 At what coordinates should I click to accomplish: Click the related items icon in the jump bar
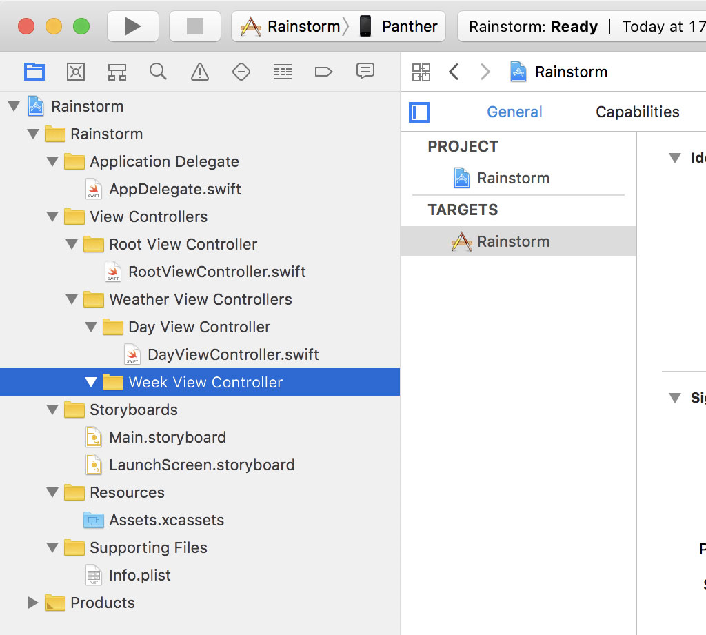coord(421,71)
